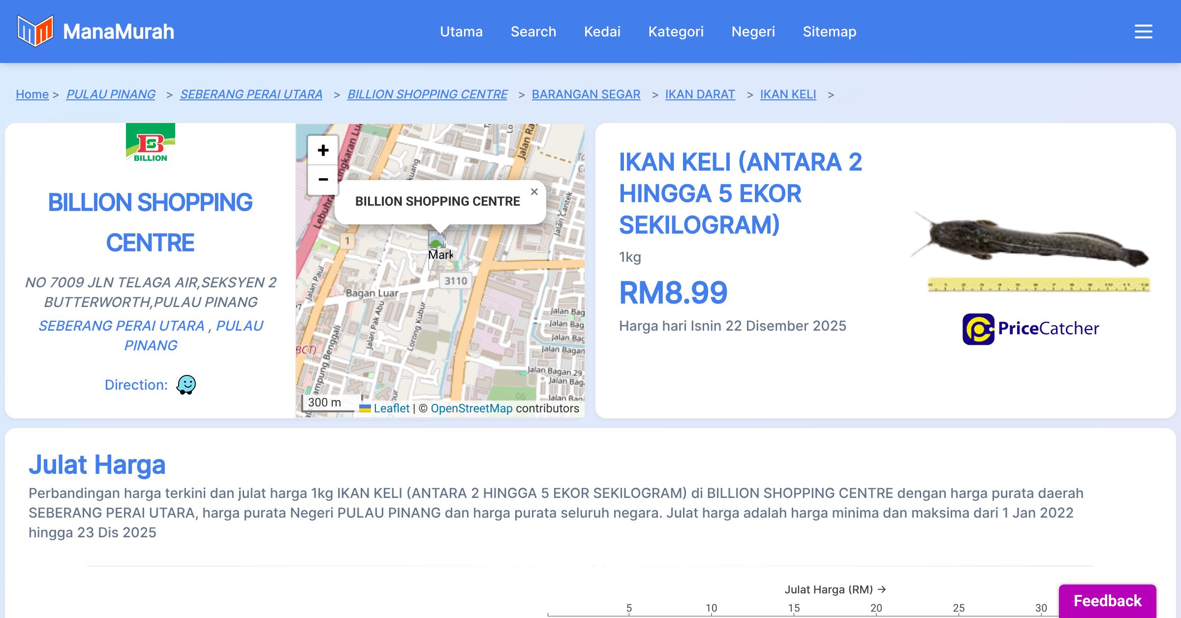The image size is (1181, 618).
Task: Click the Feedback button
Action: tap(1107, 601)
